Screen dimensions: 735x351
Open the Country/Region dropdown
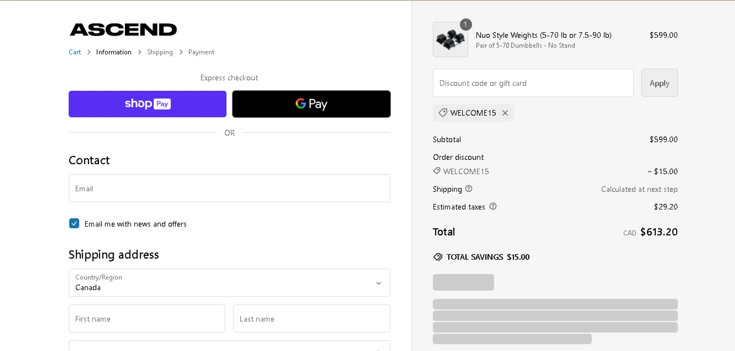tap(229, 283)
